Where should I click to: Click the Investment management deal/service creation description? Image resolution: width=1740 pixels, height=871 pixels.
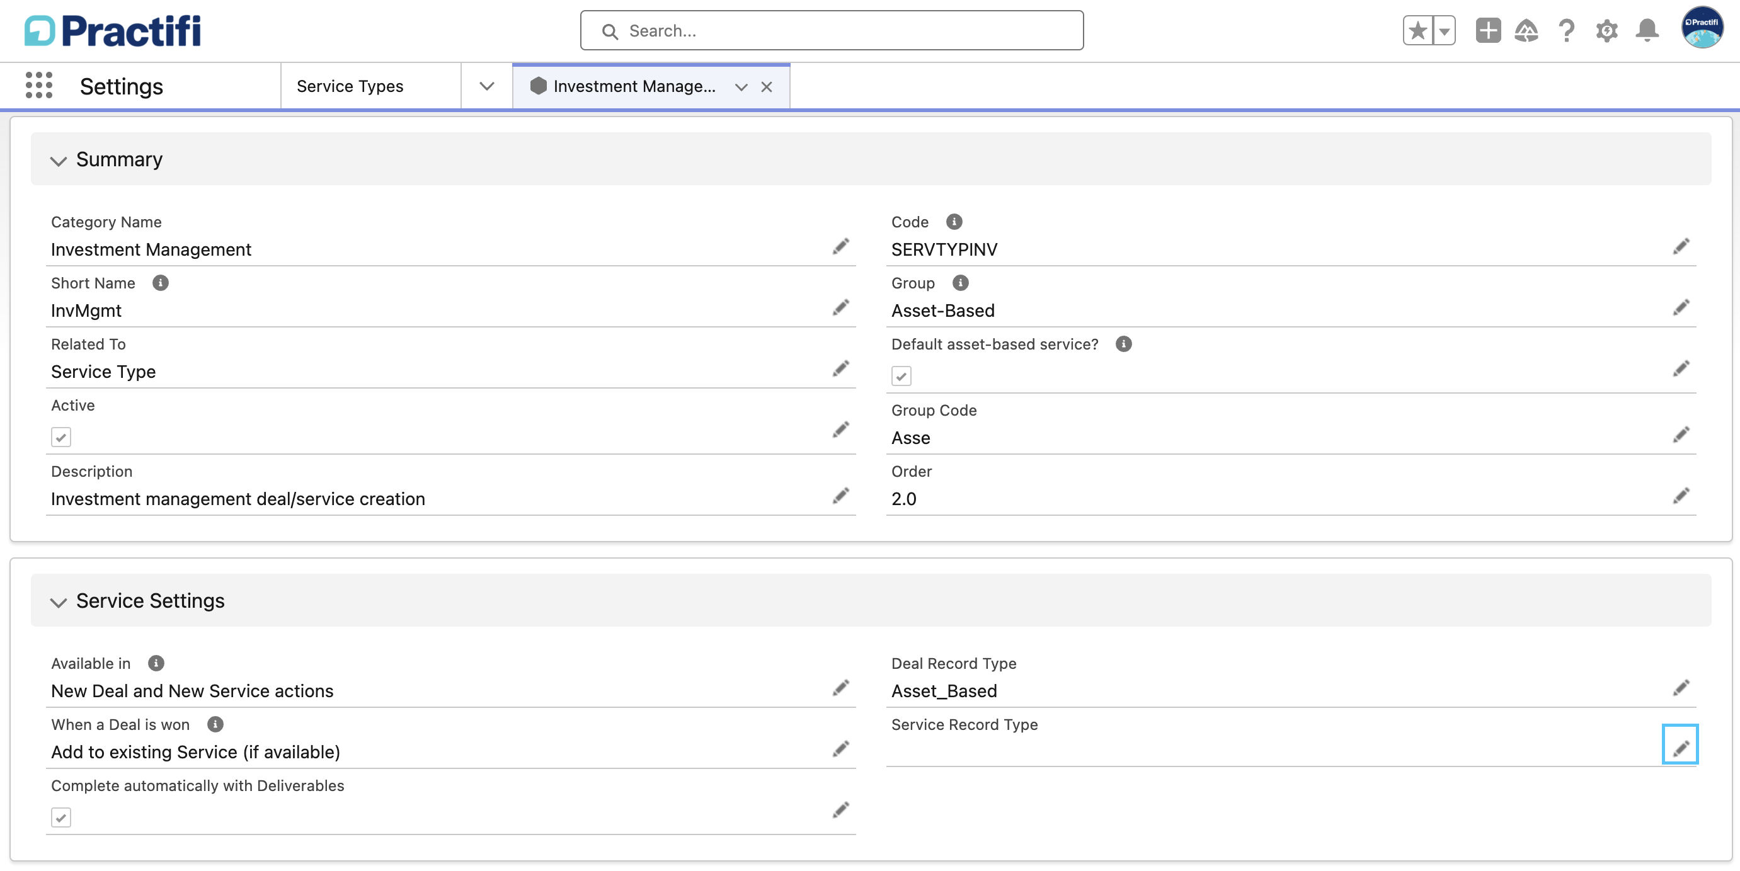click(x=238, y=499)
